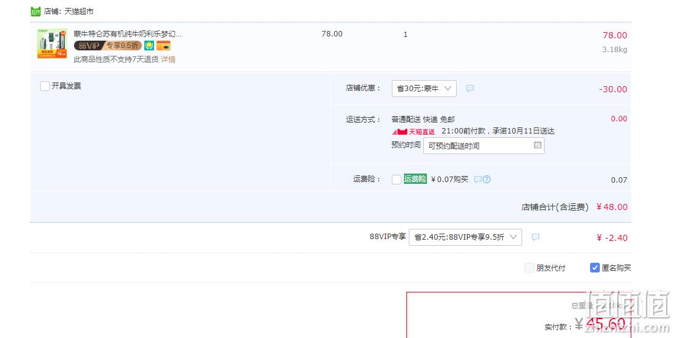The image size is (675, 338).
Task: Click the 可预约配送时间 input field
Action: tap(484, 146)
